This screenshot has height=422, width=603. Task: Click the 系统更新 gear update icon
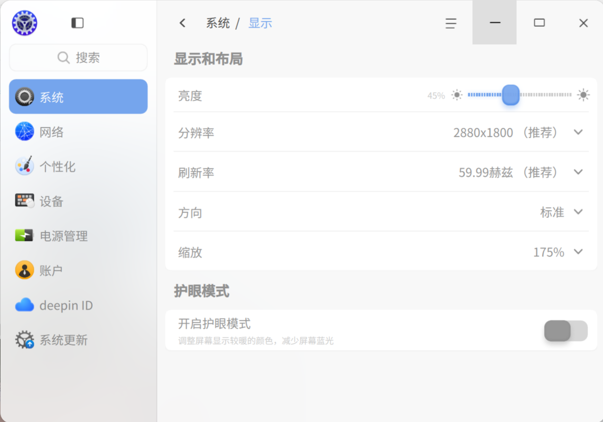(x=24, y=340)
